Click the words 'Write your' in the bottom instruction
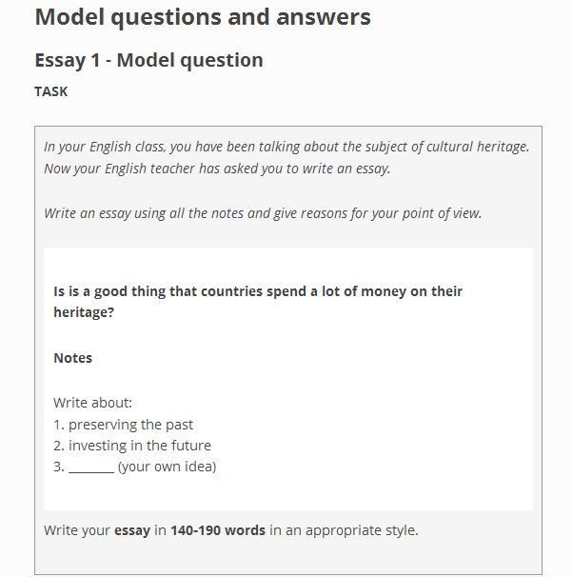 point(77,530)
